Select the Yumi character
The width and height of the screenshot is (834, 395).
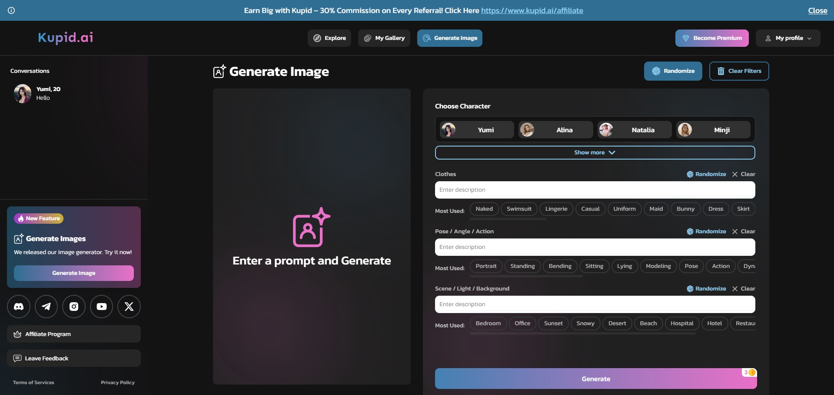[477, 130]
